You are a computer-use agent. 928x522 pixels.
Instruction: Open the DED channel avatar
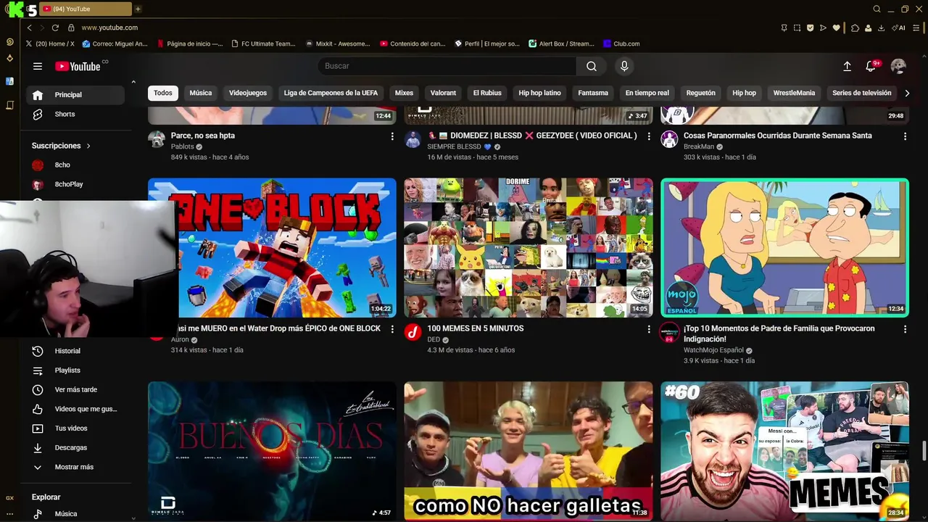tap(413, 332)
